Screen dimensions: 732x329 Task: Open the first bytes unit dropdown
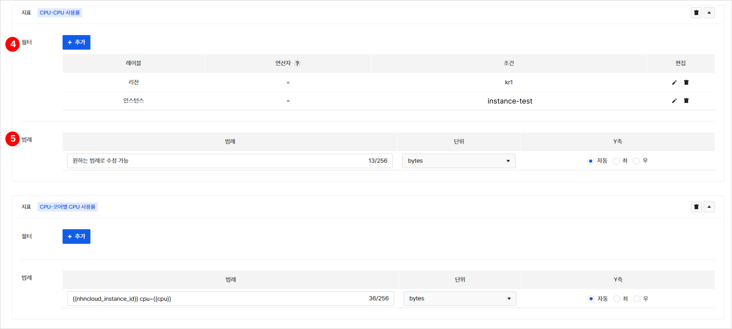pos(458,161)
